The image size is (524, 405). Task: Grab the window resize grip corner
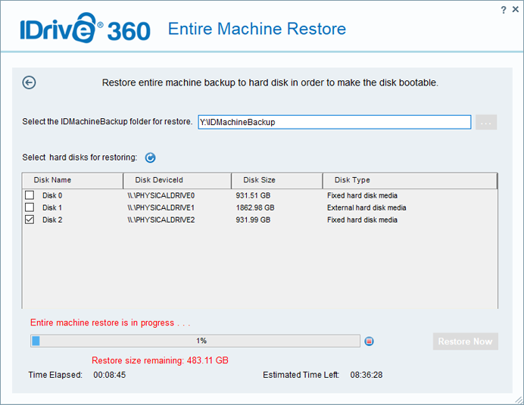[x=519, y=400]
